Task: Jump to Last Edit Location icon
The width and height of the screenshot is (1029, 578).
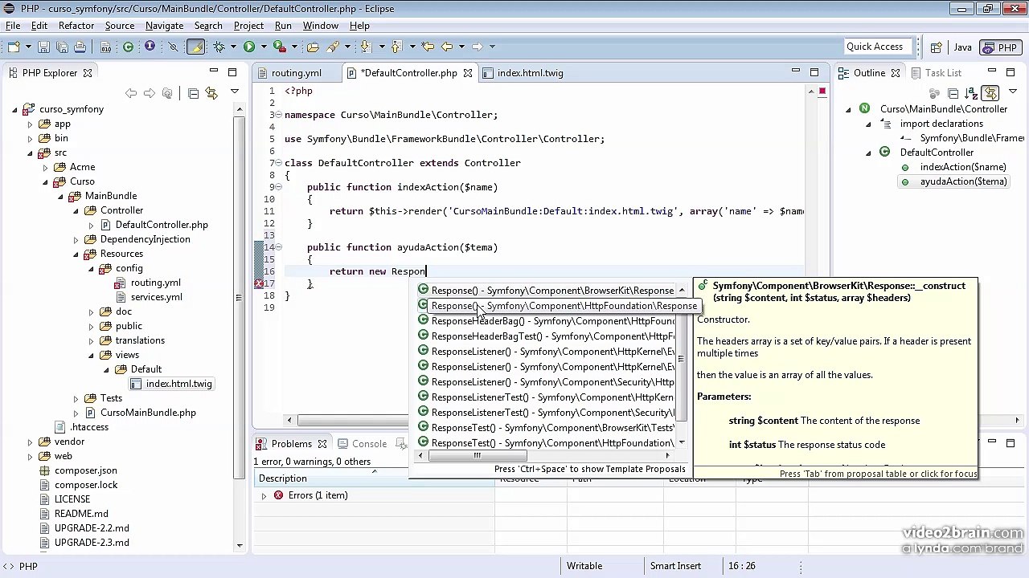Action: click(x=428, y=47)
